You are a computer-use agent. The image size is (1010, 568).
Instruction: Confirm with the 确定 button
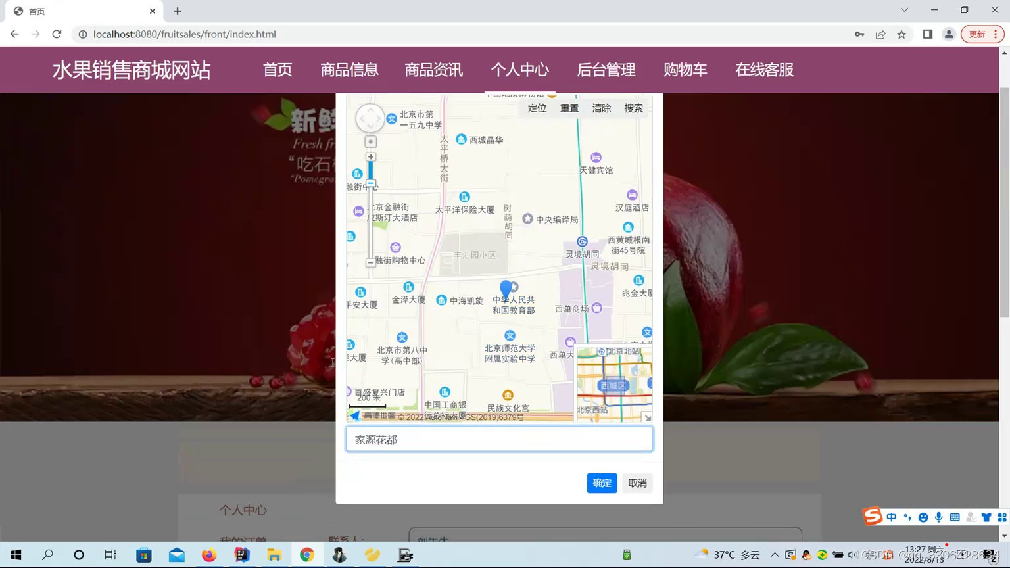click(602, 483)
